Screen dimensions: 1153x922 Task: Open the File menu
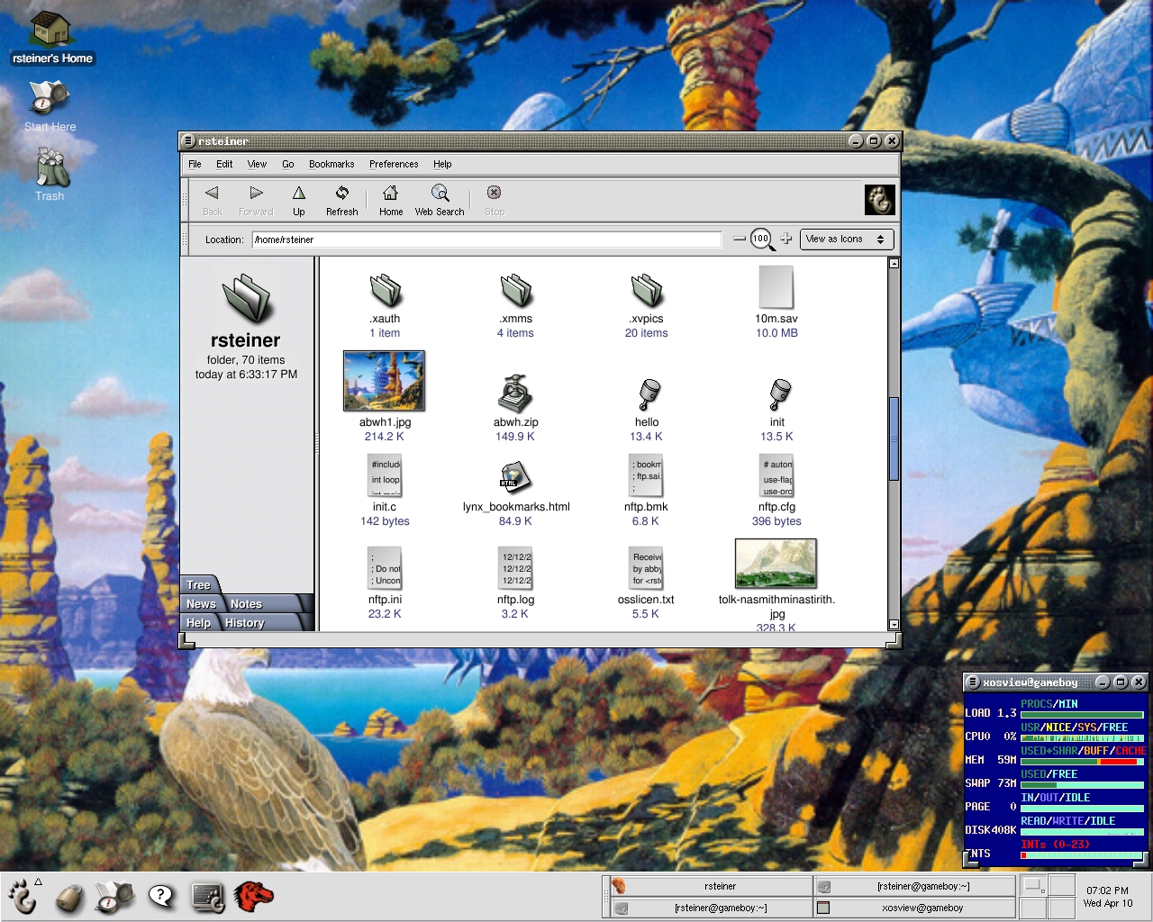[x=195, y=164]
